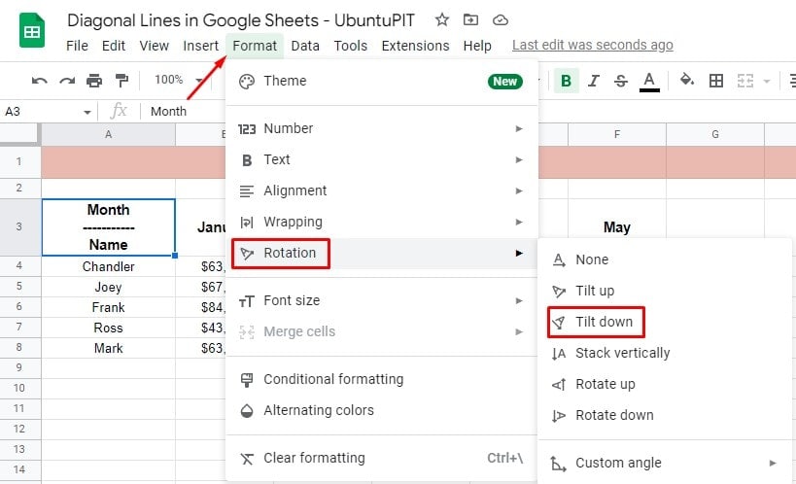Select the cell containing Frank
This screenshot has height=484, width=796.
pos(108,307)
